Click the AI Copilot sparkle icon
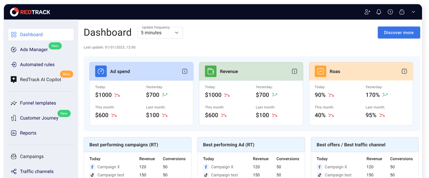The width and height of the screenshot is (429, 178). [x=14, y=80]
